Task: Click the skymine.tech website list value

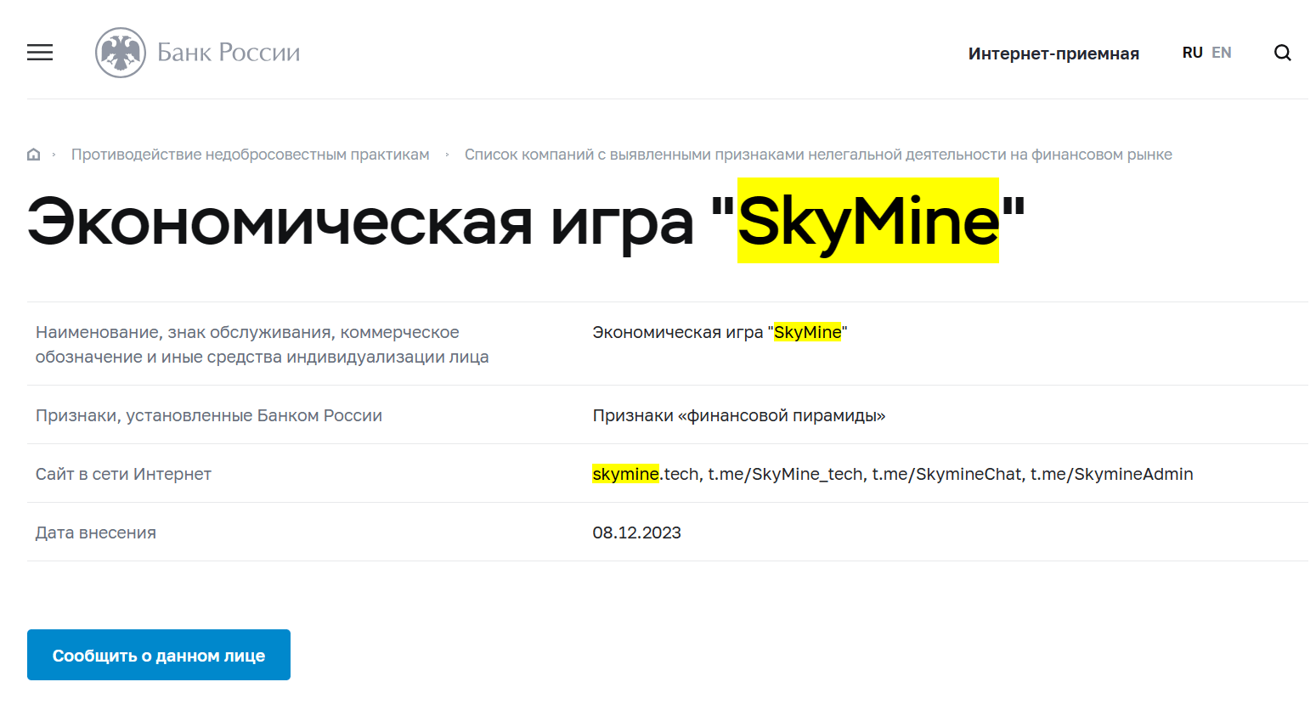Action: click(x=893, y=474)
